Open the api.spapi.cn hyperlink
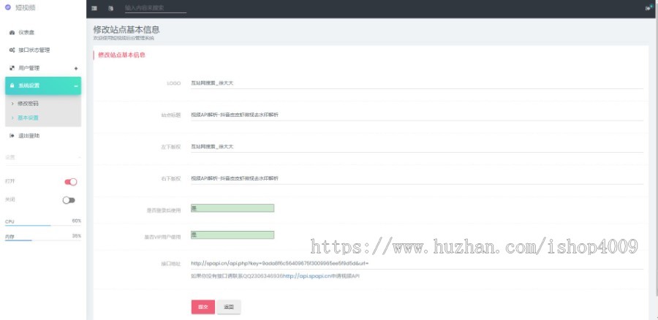 point(307,276)
